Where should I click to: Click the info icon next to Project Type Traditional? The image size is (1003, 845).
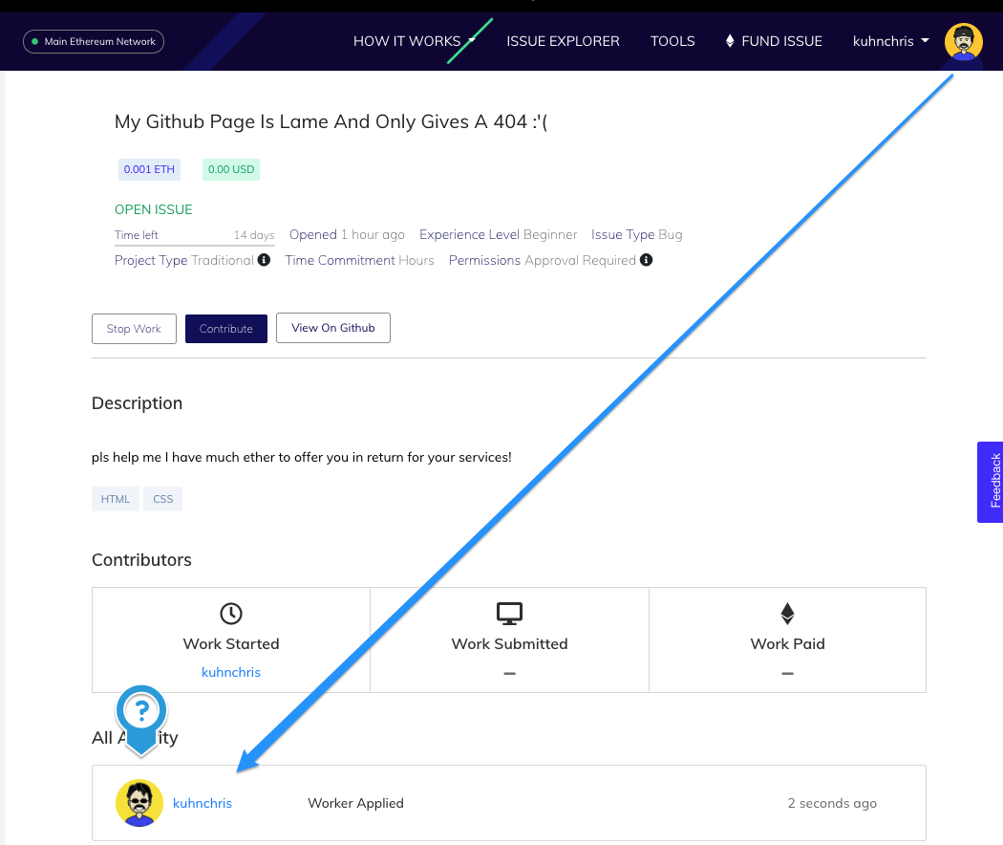click(264, 260)
